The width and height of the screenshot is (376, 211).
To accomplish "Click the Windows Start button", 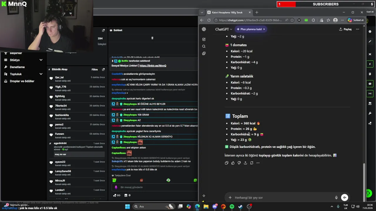I will tap(127, 207).
